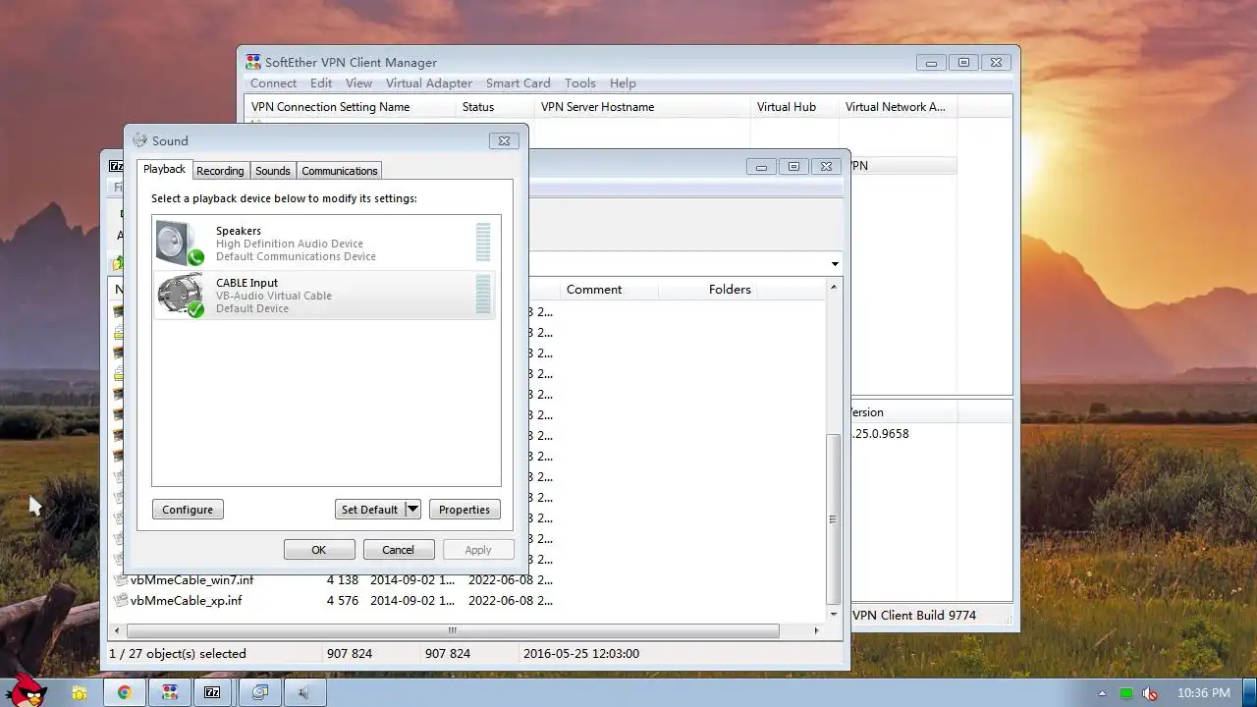Sort by the Status column in SoftEther
Image resolution: width=1257 pixels, height=707 pixels.
496,106
